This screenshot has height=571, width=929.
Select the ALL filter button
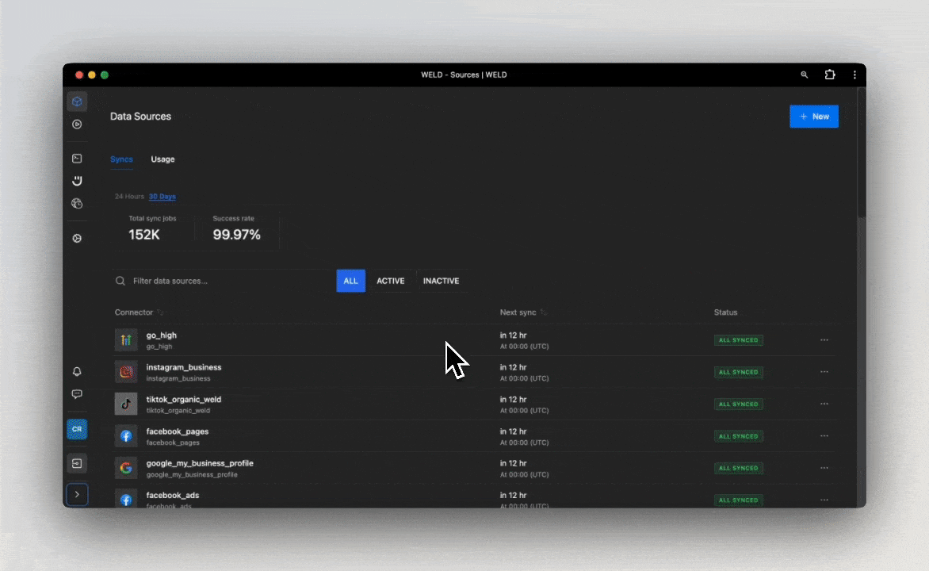350,281
